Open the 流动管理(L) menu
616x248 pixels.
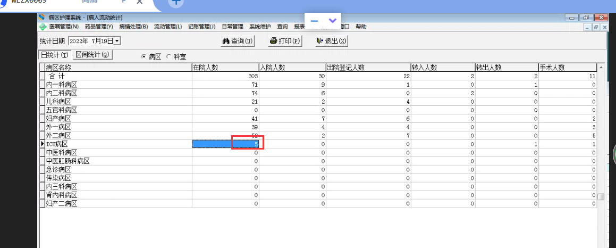point(168,27)
